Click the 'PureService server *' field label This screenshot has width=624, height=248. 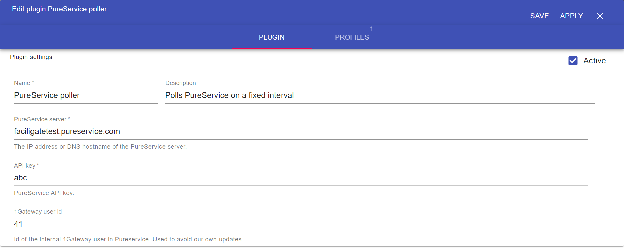coord(42,119)
